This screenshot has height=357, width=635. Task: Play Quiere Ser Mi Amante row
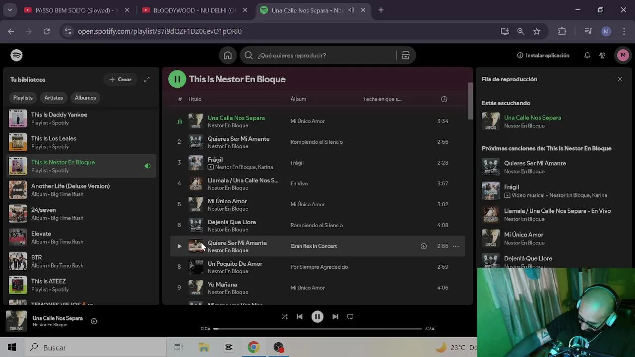coord(180,246)
